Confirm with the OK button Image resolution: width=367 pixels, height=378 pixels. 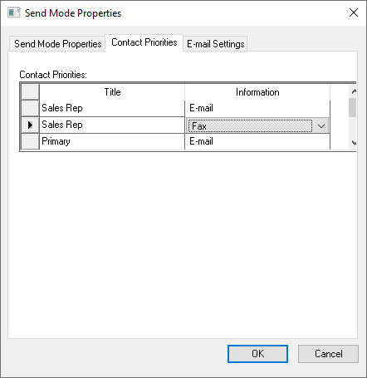(x=257, y=354)
